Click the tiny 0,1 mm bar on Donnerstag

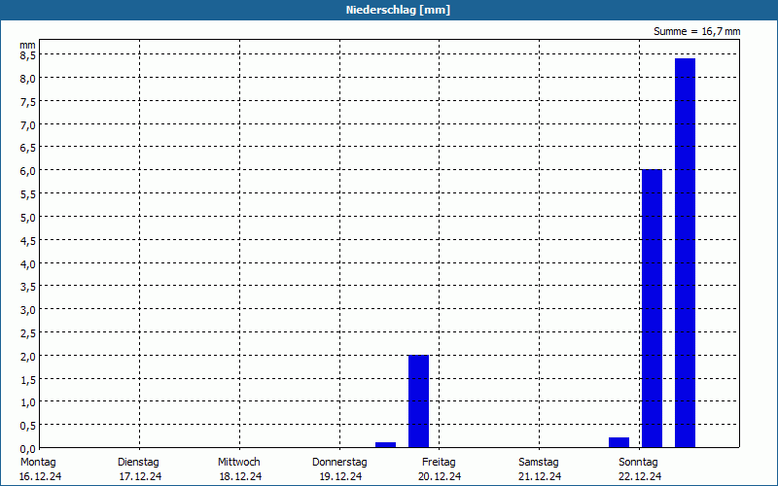(x=385, y=445)
